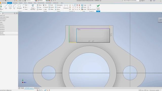Select the Circle sketch tool
The width and height of the screenshot is (162, 91).
click(10, 7)
